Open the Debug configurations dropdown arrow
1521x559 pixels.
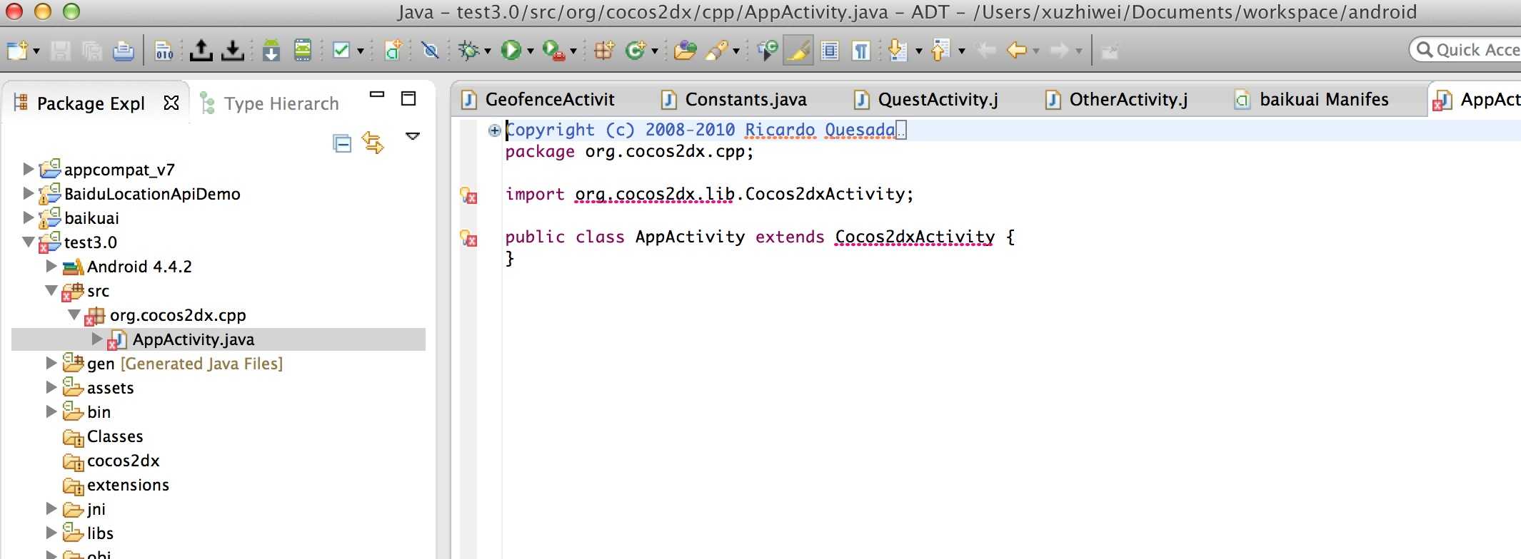(x=488, y=51)
